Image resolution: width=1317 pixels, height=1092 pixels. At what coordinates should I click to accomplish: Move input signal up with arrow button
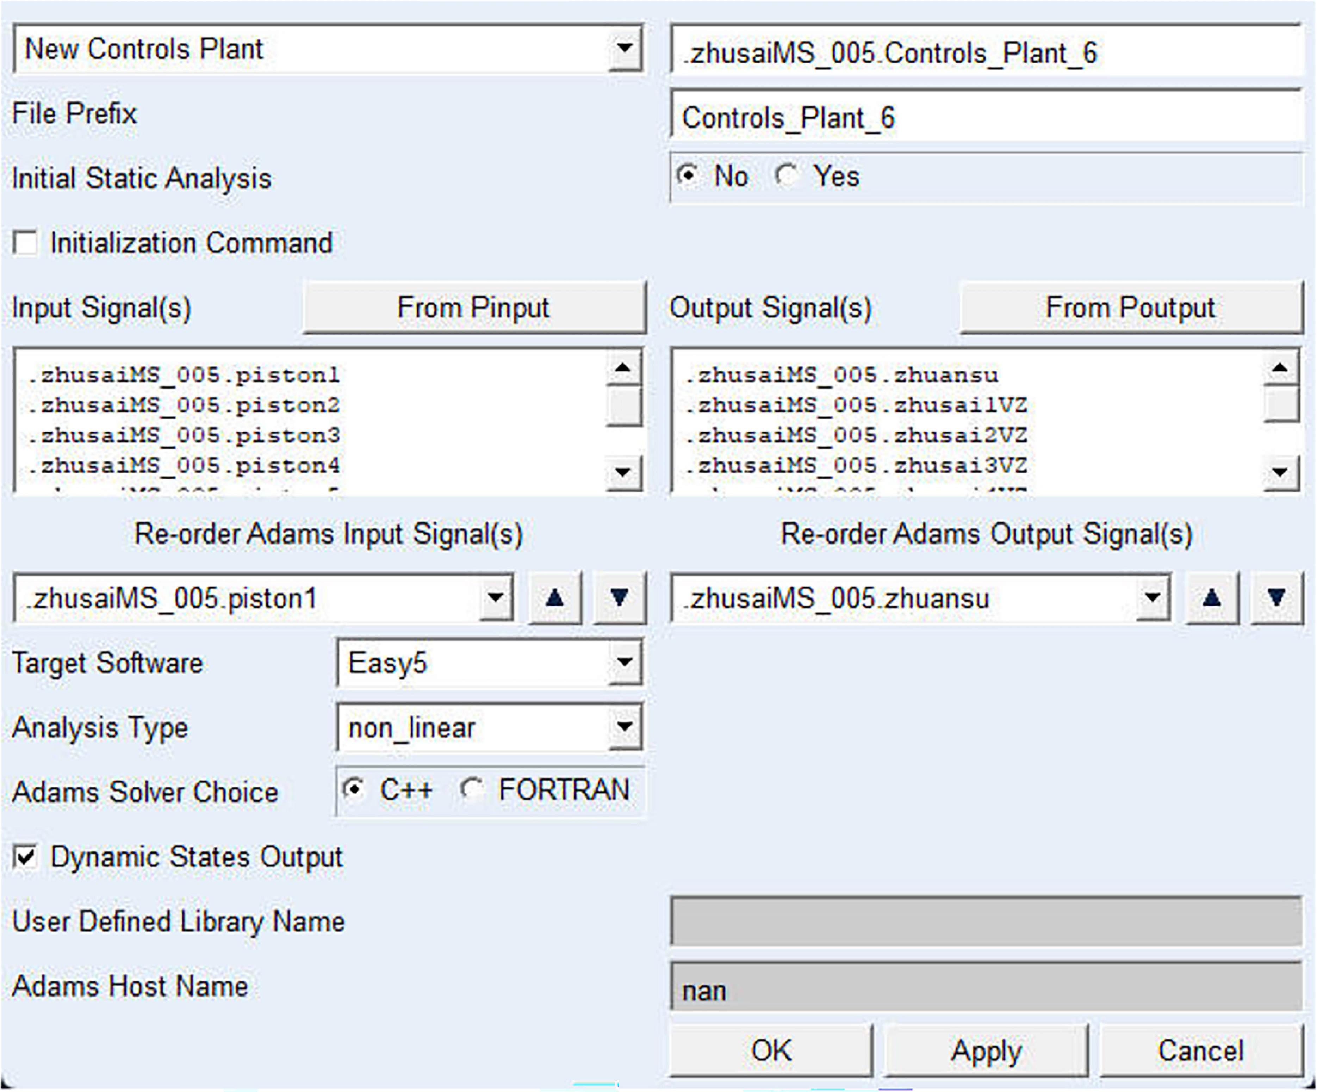tap(555, 598)
